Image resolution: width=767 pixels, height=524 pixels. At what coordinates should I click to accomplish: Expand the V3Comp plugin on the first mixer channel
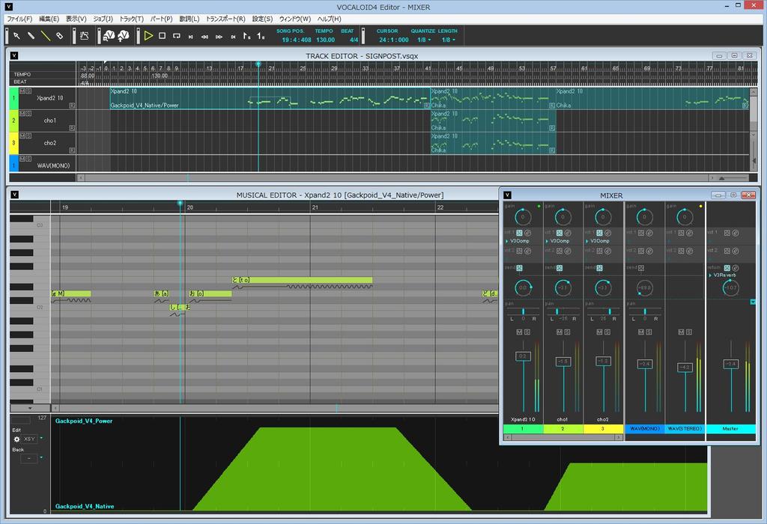[506, 241]
